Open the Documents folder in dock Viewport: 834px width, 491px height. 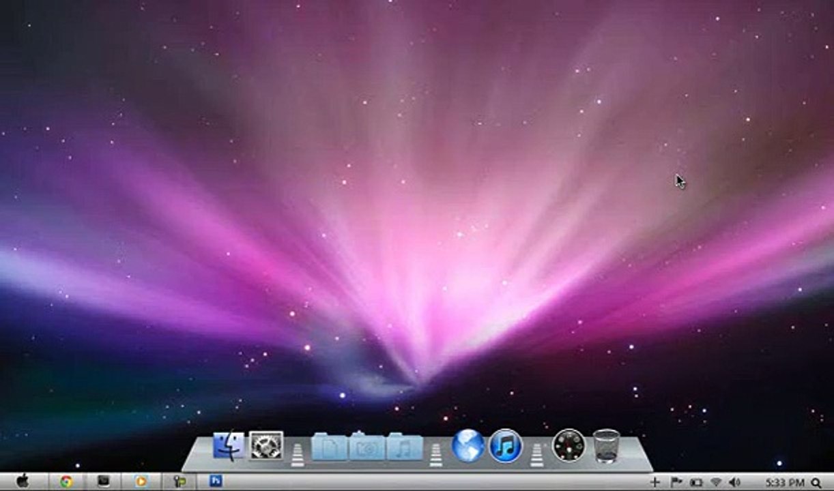click(330, 446)
